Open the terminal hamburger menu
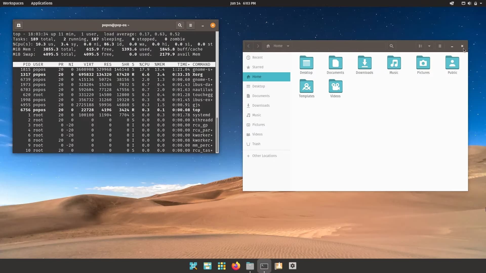The height and width of the screenshot is (273, 486). tap(191, 25)
